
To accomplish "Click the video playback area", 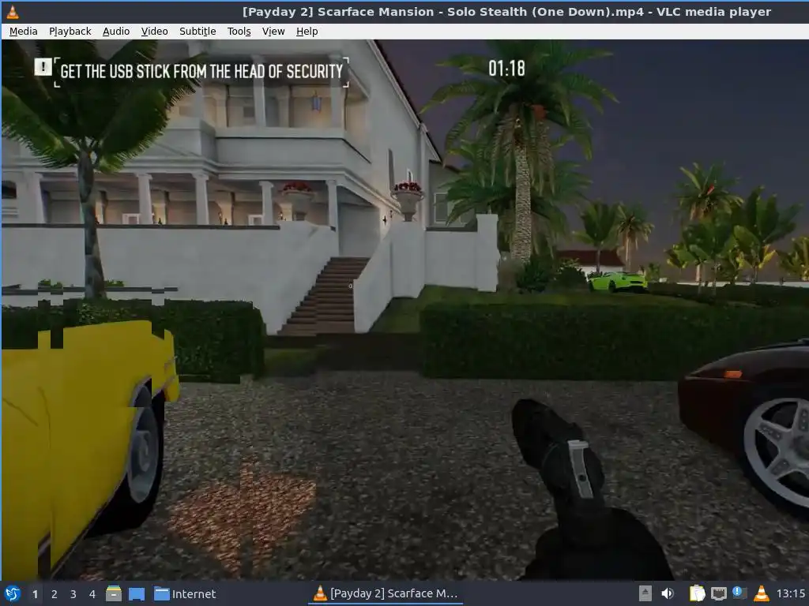I will click(x=405, y=309).
